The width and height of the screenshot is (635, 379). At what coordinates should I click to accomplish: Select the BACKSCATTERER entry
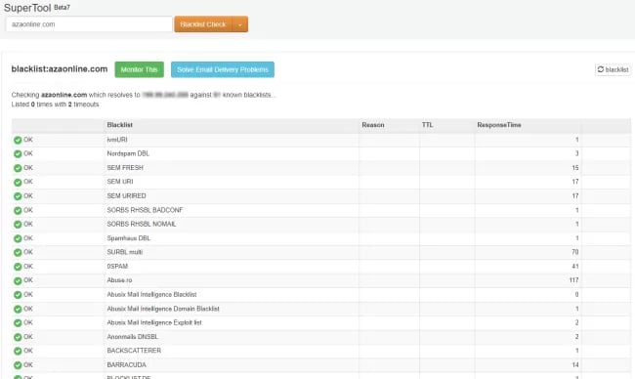point(134,351)
